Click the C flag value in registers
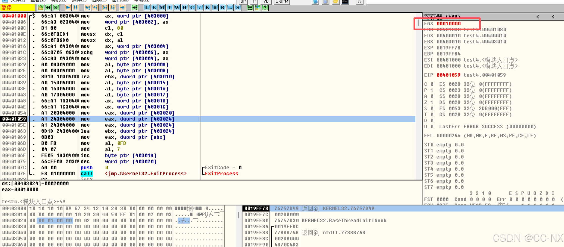The height and width of the screenshot is (247, 564). [432, 84]
